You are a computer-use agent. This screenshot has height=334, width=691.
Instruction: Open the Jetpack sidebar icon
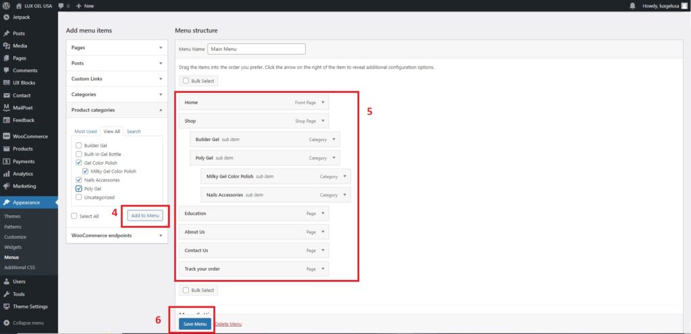click(7, 16)
